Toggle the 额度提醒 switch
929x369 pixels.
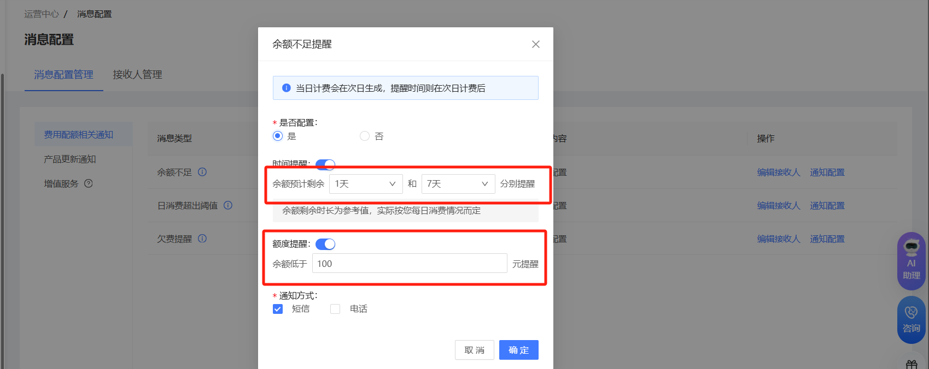tap(325, 244)
